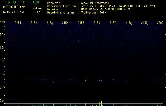Click the 0.8 kHz frequency tick label
The height and width of the screenshot is (106, 166).
[2, 74]
